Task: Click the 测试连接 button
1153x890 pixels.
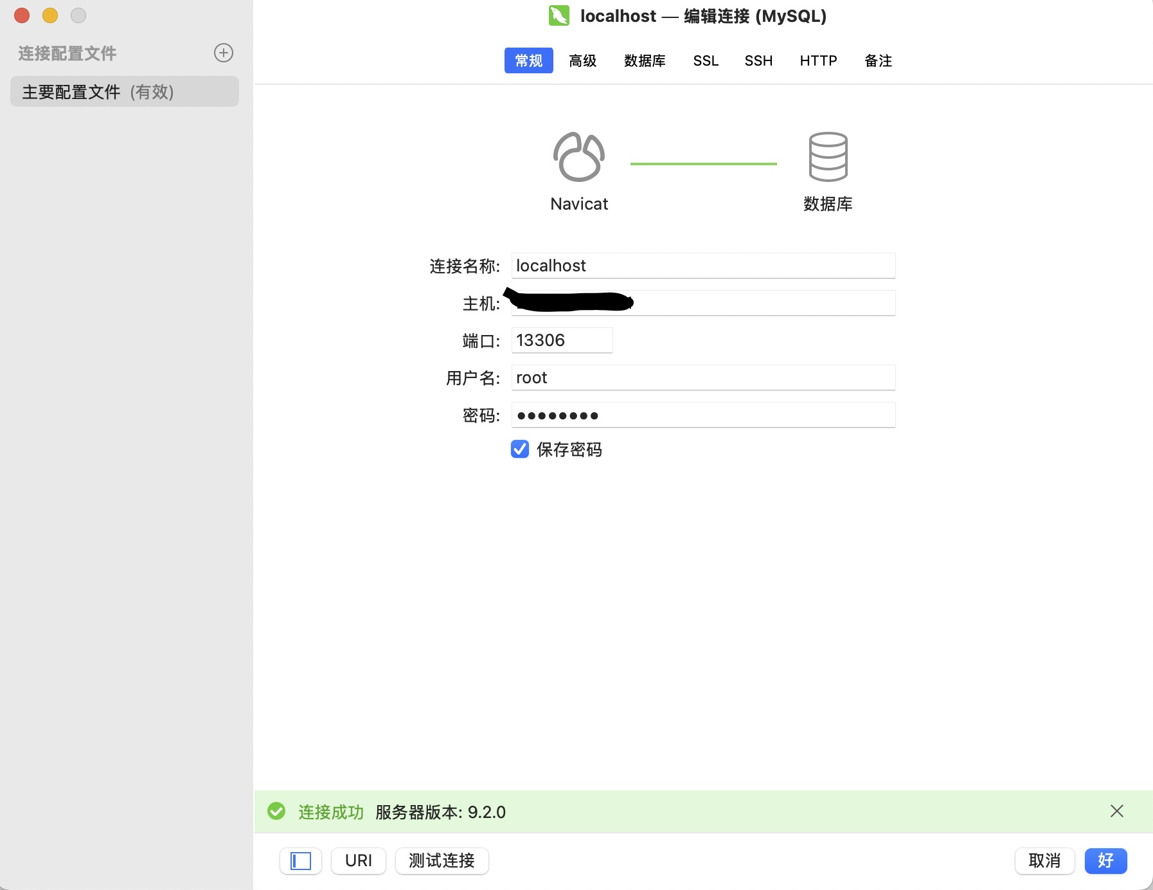Action: [x=442, y=860]
